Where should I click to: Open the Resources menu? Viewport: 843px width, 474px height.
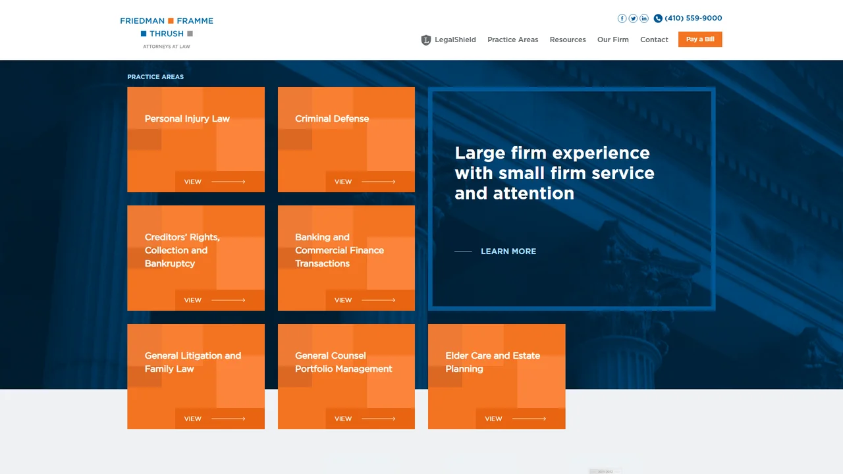(x=568, y=39)
